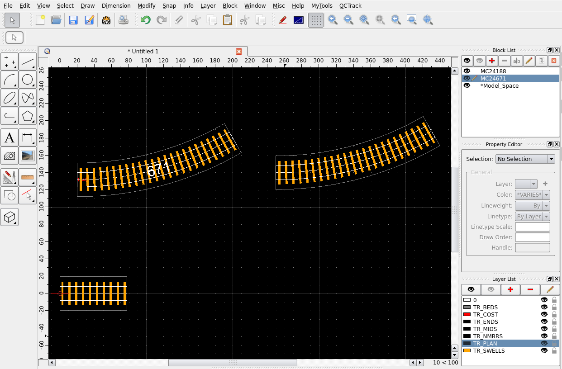Select the Arc tool

pos(10,80)
